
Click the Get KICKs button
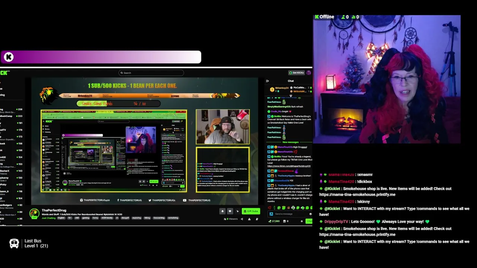point(297,73)
